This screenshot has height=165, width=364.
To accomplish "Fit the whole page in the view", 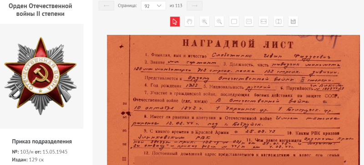I will (234, 22).
